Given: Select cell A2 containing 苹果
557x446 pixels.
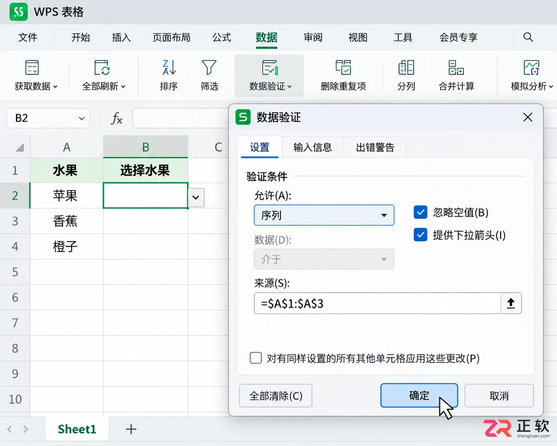Looking at the screenshot, I should (x=66, y=196).
